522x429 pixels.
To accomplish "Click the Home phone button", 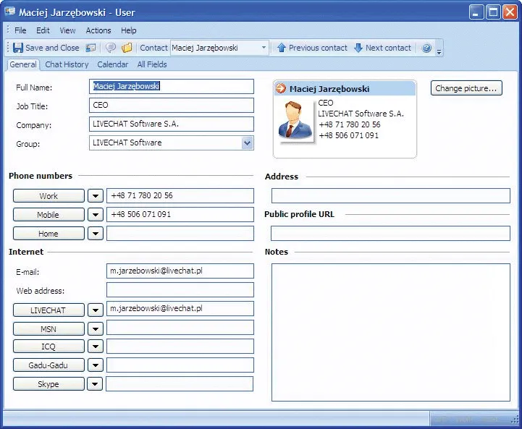I will (x=49, y=234).
